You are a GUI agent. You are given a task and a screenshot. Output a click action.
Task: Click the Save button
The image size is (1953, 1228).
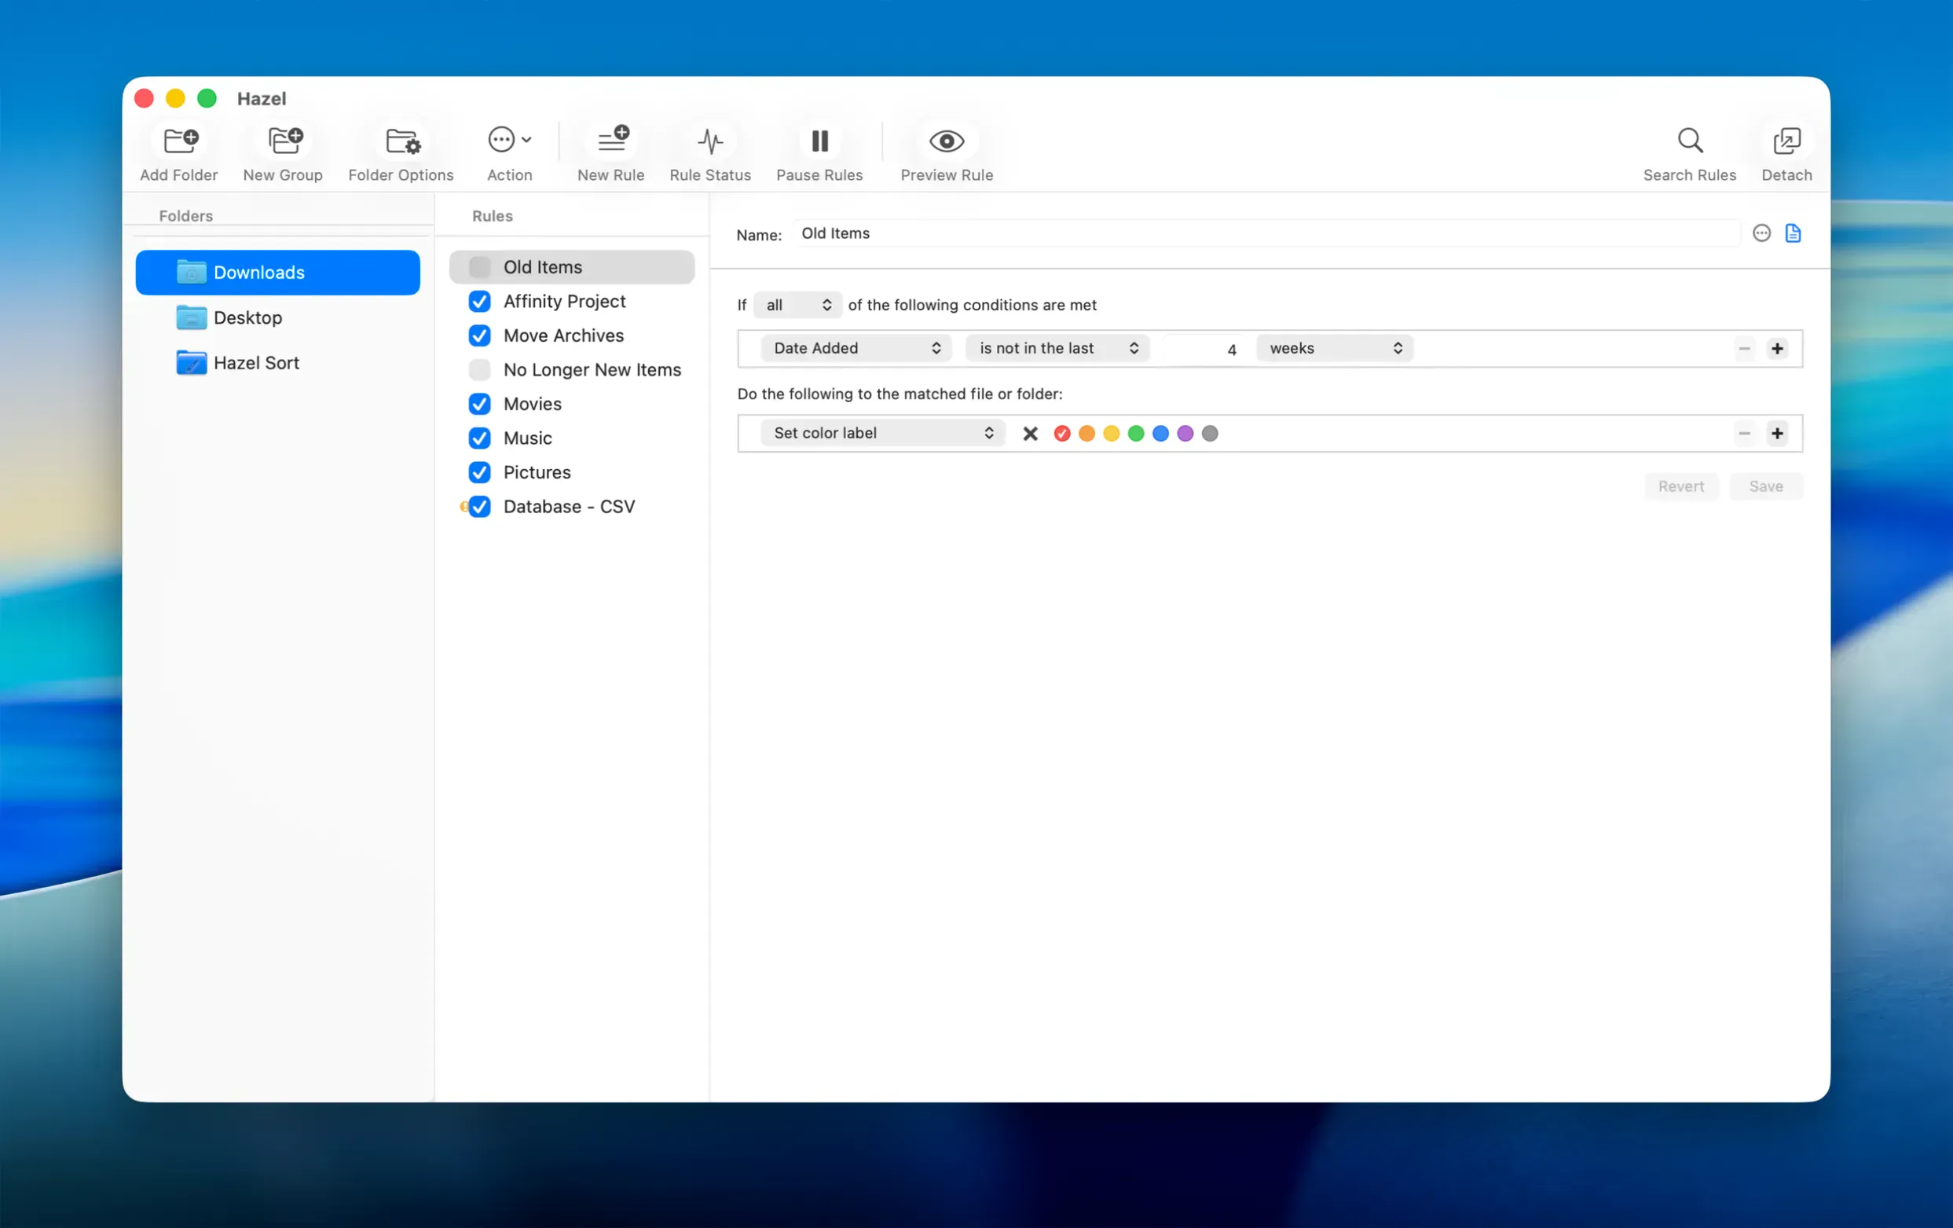click(1766, 486)
